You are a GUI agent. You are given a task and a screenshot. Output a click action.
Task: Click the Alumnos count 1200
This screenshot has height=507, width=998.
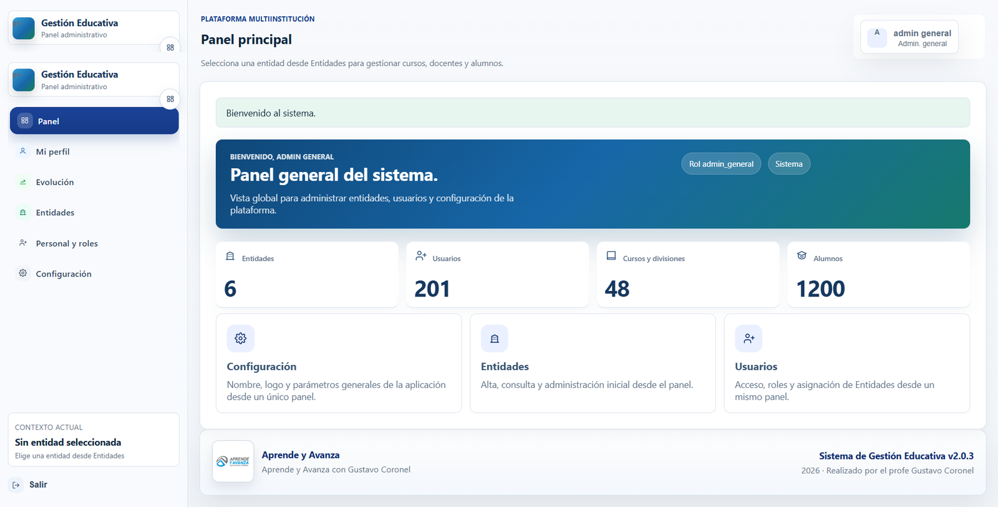[820, 289]
